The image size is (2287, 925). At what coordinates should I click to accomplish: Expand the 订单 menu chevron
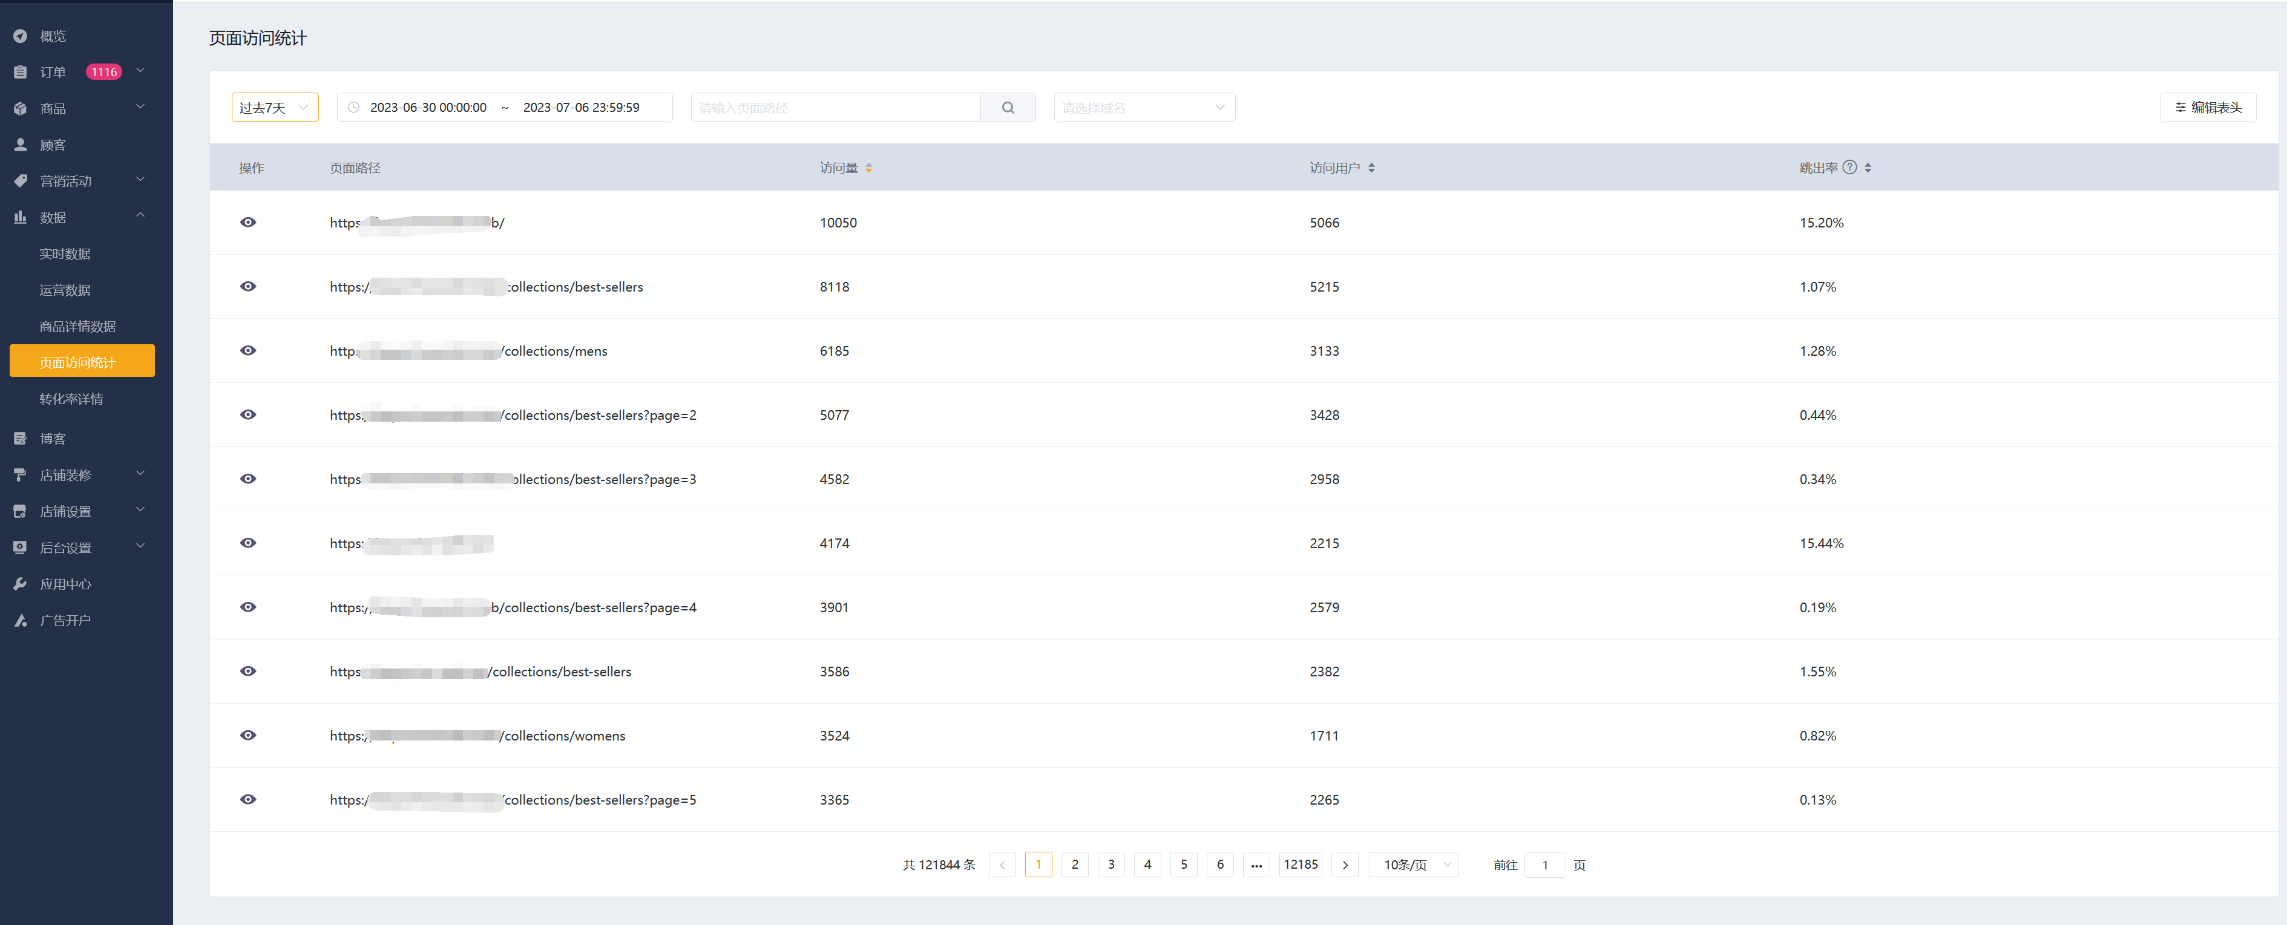point(140,70)
